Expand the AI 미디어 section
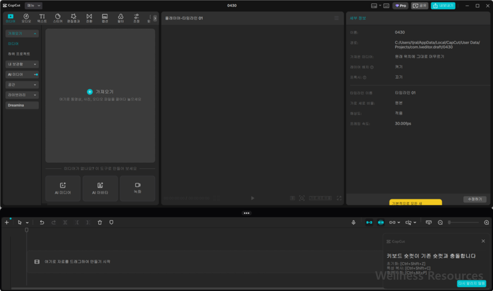This screenshot has height=291, width=493. click(x=22, y=74)
